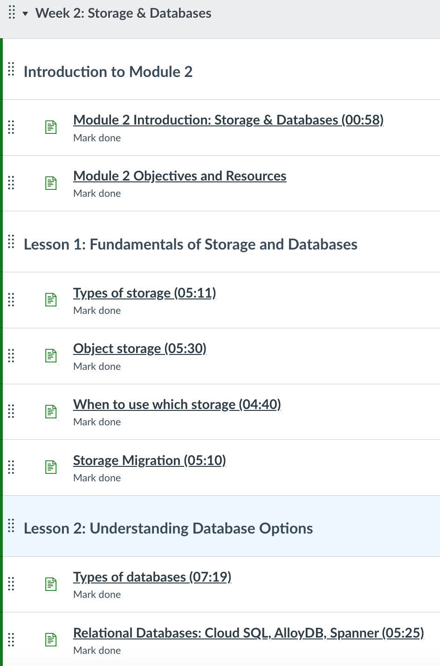440x666 pixels.
Task: Click page icon beside Module 2 Objectives and Resources
Action: click(51, 183)
